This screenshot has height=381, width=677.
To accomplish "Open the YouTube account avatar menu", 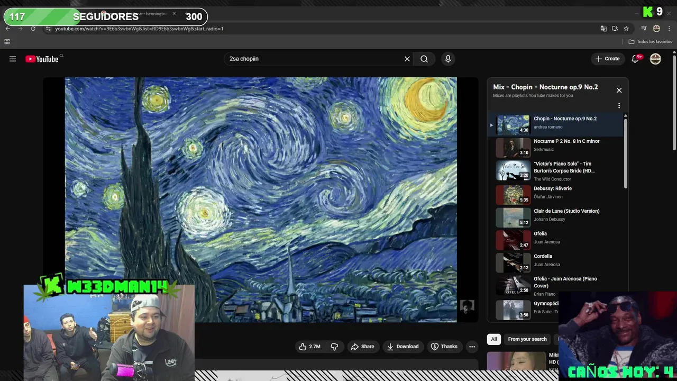I will coord(655,59).
